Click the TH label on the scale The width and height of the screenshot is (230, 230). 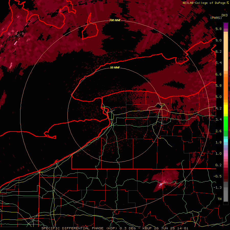pyautogui.click(x=220, y=199)
